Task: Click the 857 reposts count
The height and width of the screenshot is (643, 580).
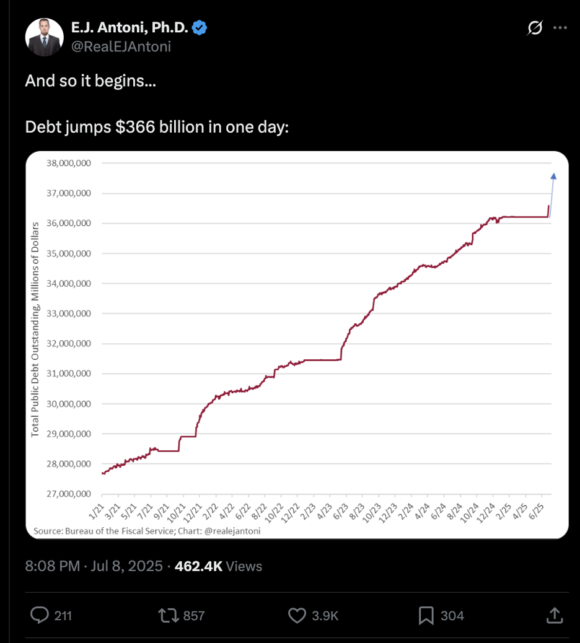Action: [193, 616]
